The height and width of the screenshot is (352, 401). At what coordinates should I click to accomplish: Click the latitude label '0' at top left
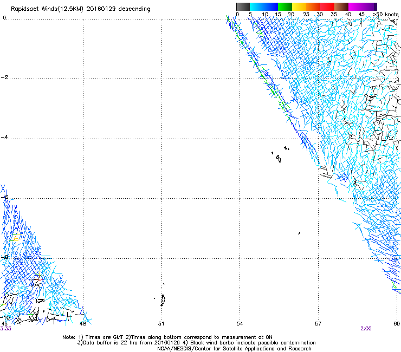[4, 17]
